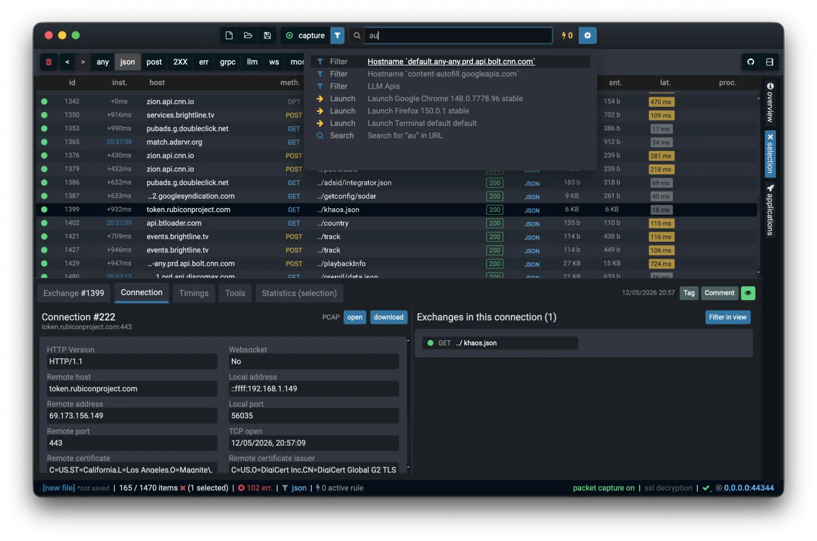
Task: Save the session with the floppy disk icon
Action: click(267, 35)
